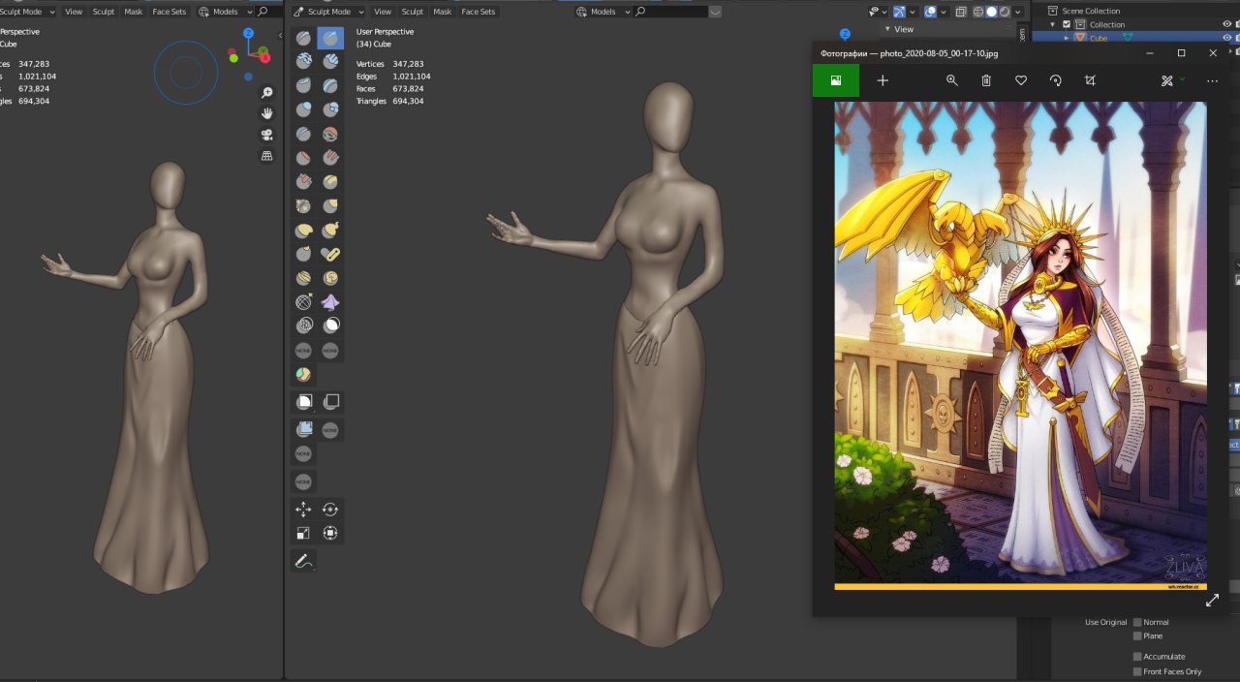The image size is (1240, 682).
Task: Toggle X-ray mode in viewport header
Action: tap(960, 12)
